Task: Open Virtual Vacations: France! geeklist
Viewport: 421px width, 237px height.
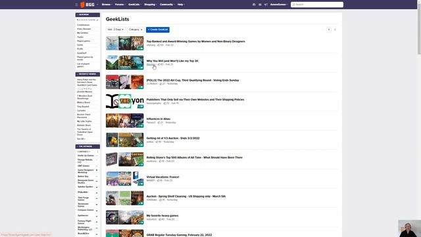Action: coord(162,177)
